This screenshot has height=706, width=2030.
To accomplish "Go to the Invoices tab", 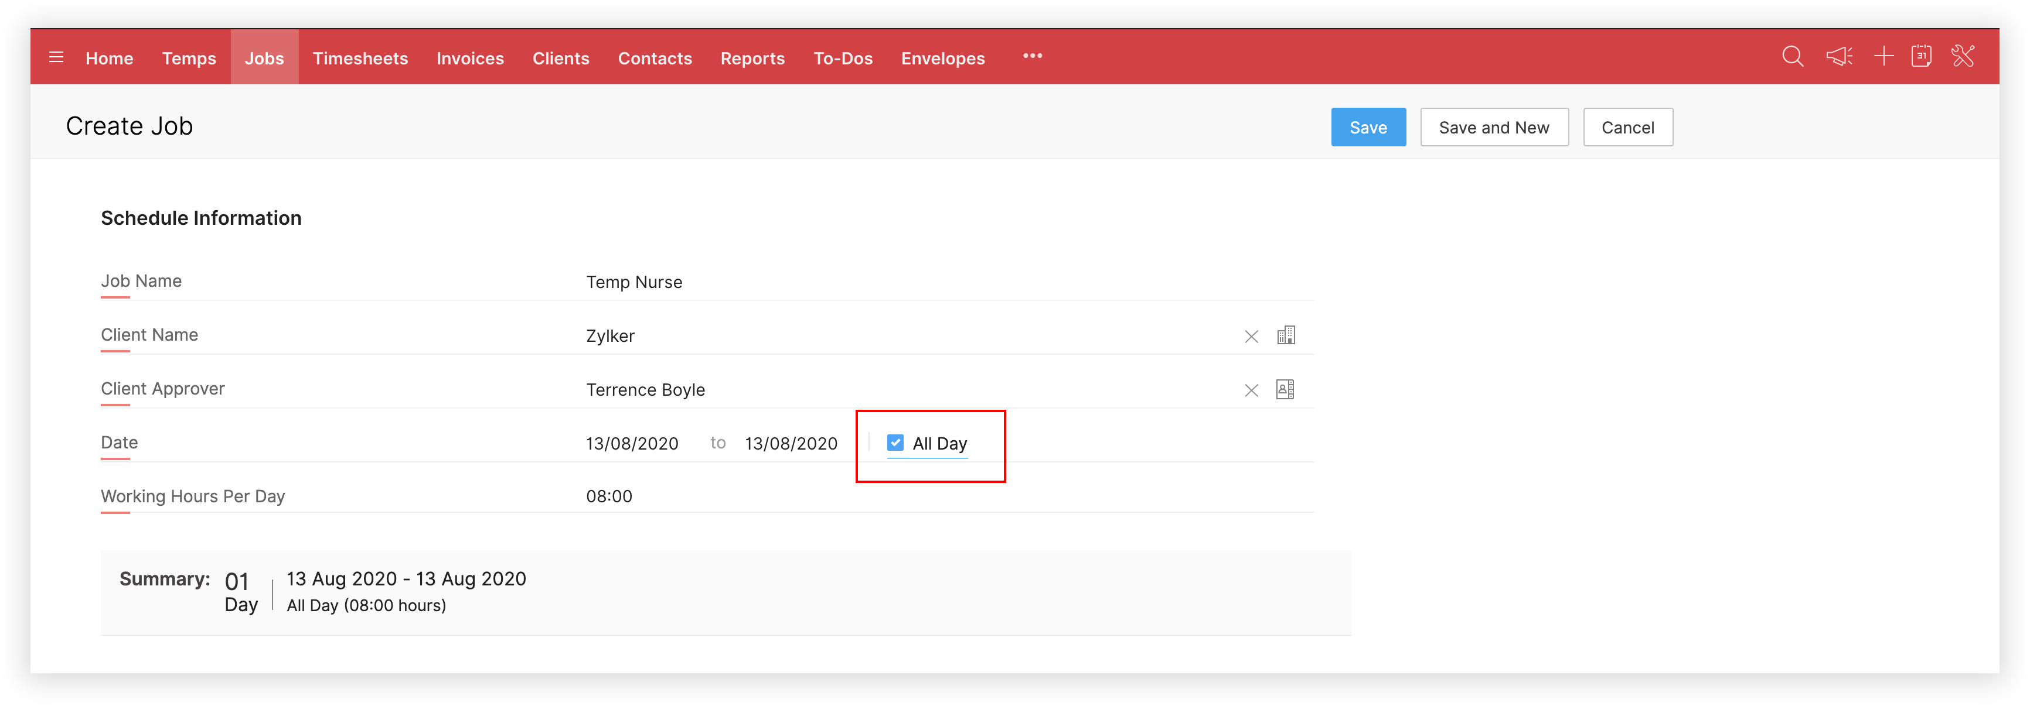I will pyautogui.click(x=469, y=58).
